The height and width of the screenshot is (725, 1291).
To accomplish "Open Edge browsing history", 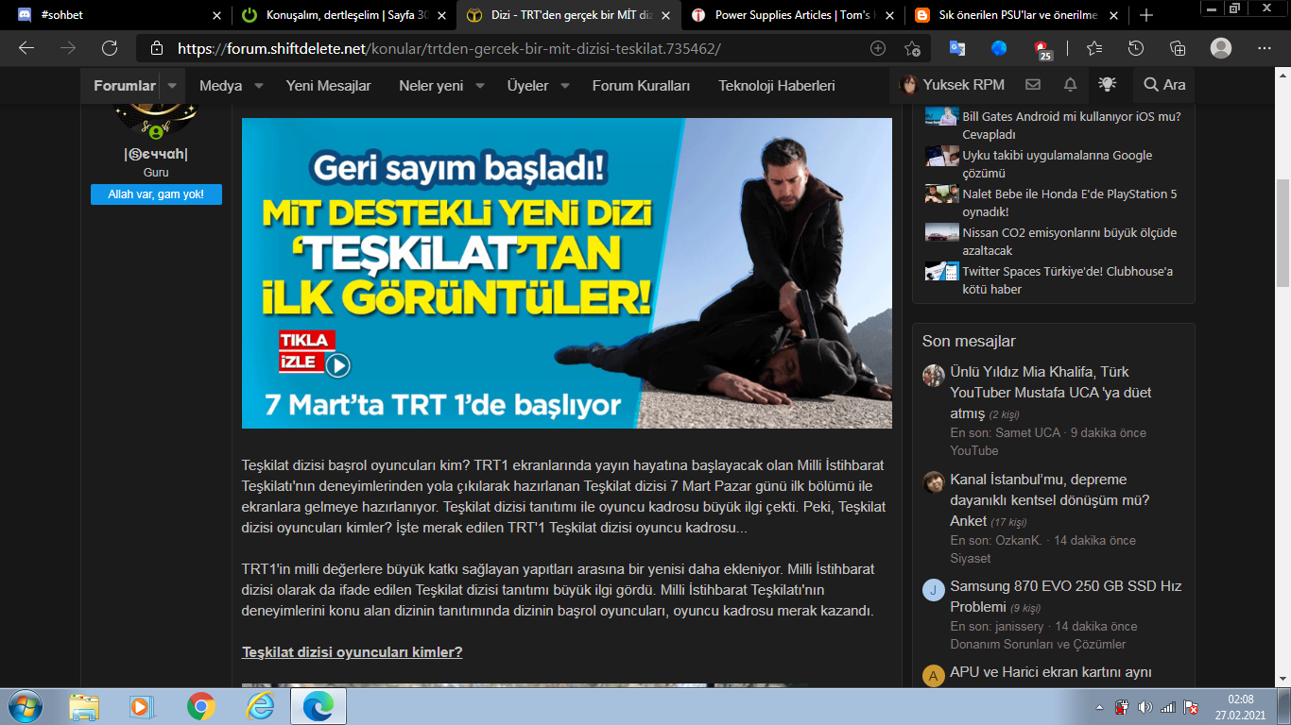I will (x=1136, y=48).
